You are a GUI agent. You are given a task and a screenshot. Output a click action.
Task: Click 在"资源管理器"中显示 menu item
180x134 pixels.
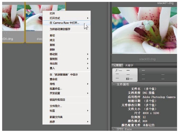point(67,74)
